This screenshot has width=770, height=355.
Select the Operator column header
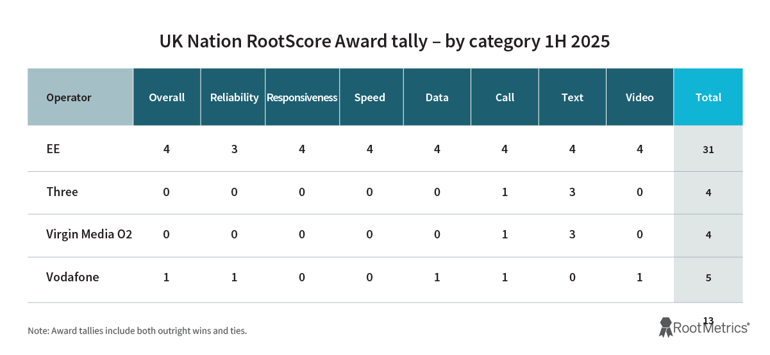pyautogui.click(x=69, y=97)
